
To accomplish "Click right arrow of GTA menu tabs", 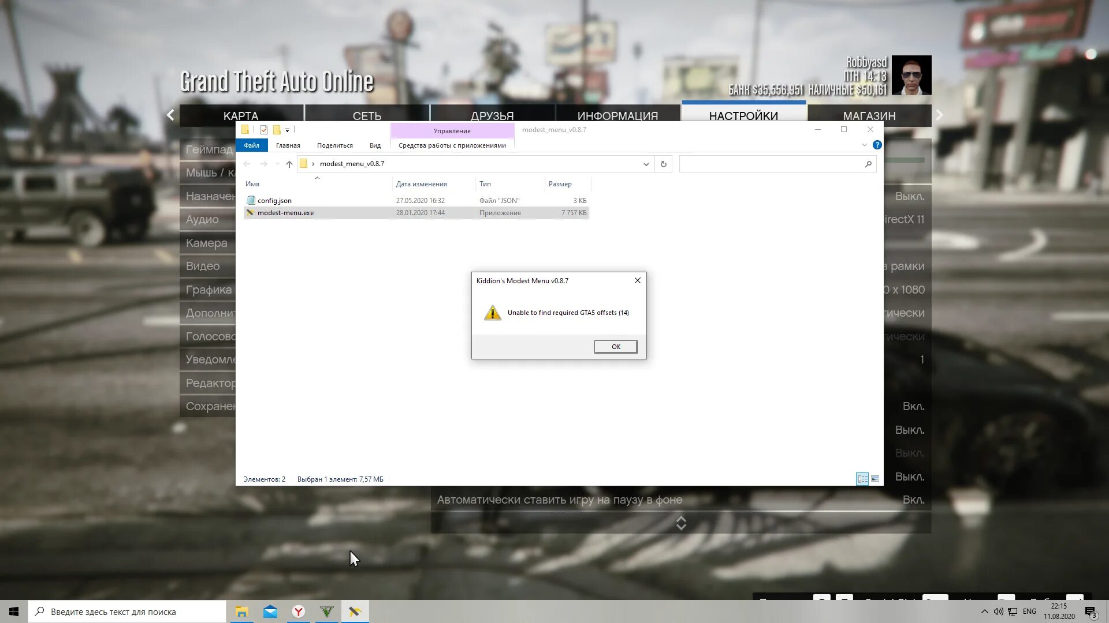I will pyautogui.click(x=940, y=115).
